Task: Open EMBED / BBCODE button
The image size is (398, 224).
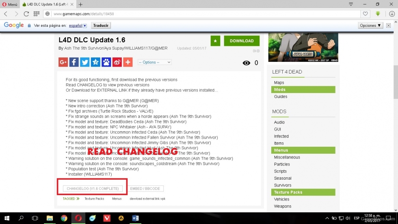Action: (145, 189)
